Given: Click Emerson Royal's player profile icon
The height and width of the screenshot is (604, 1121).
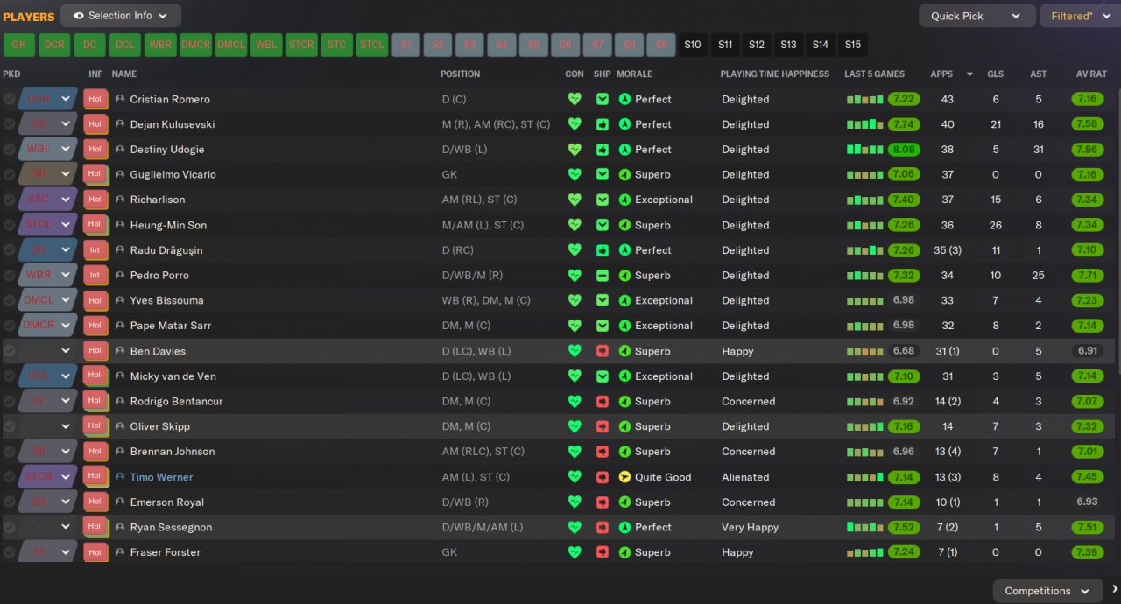Looking at the screenshot, I should (x=120, y=502).
